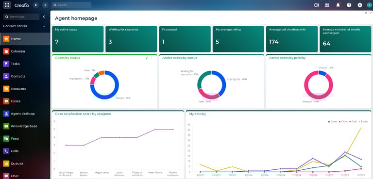This screenshot has height=179, width=373.
Task: Click the Creatio logo
Action: (22, 5)
